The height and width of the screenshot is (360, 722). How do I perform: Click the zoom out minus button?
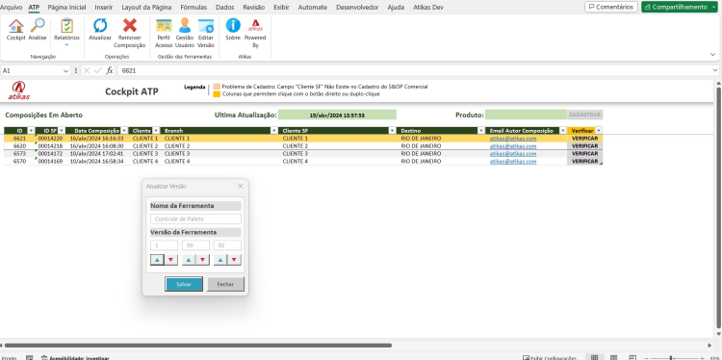(648, 358)
